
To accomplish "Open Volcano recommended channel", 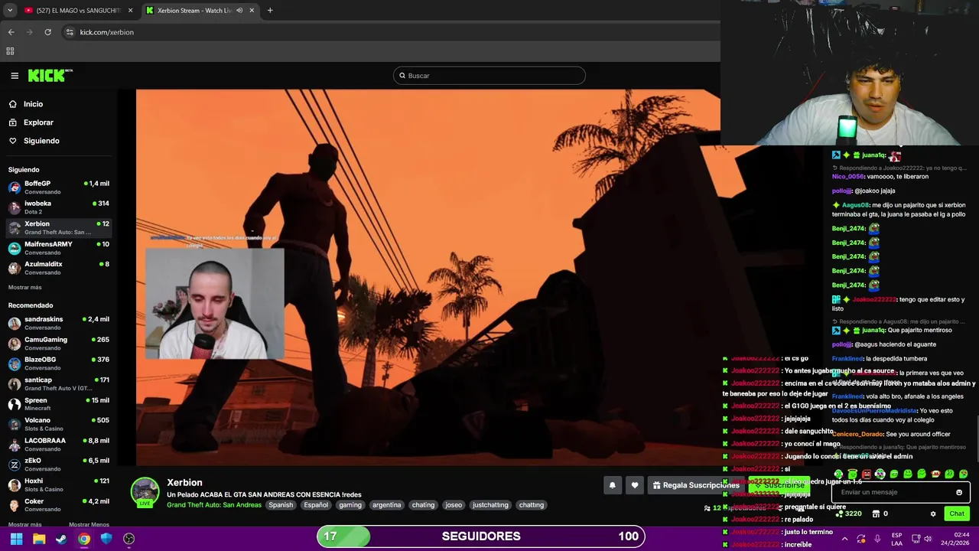I will coord(58,424).
